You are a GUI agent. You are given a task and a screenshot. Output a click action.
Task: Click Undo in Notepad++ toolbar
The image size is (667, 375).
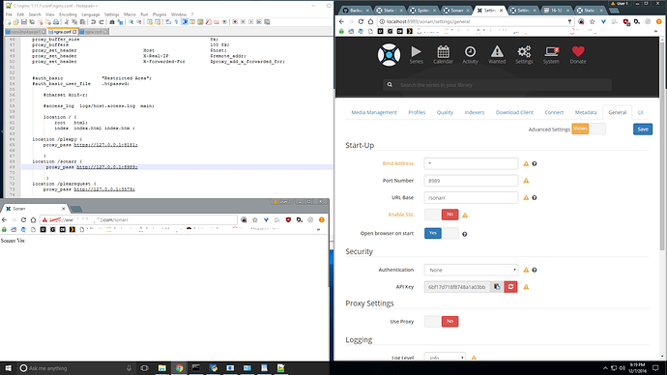(93, 22)
